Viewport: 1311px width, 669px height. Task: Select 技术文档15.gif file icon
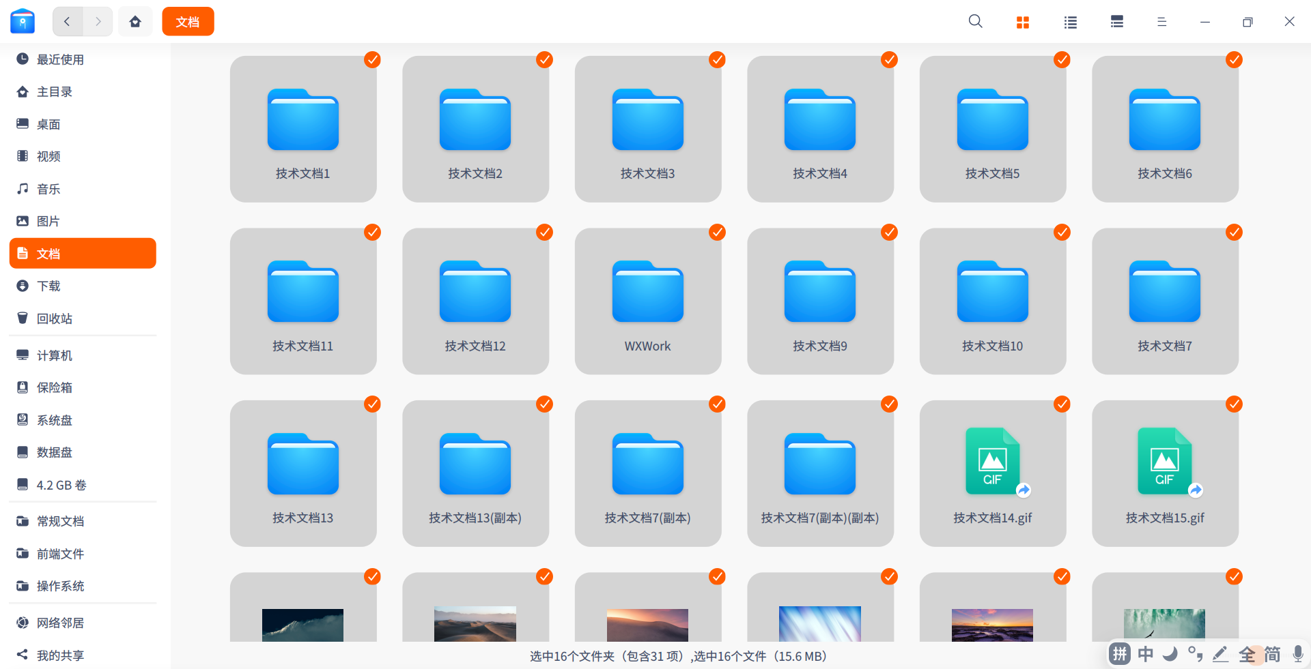(1165, 461)
